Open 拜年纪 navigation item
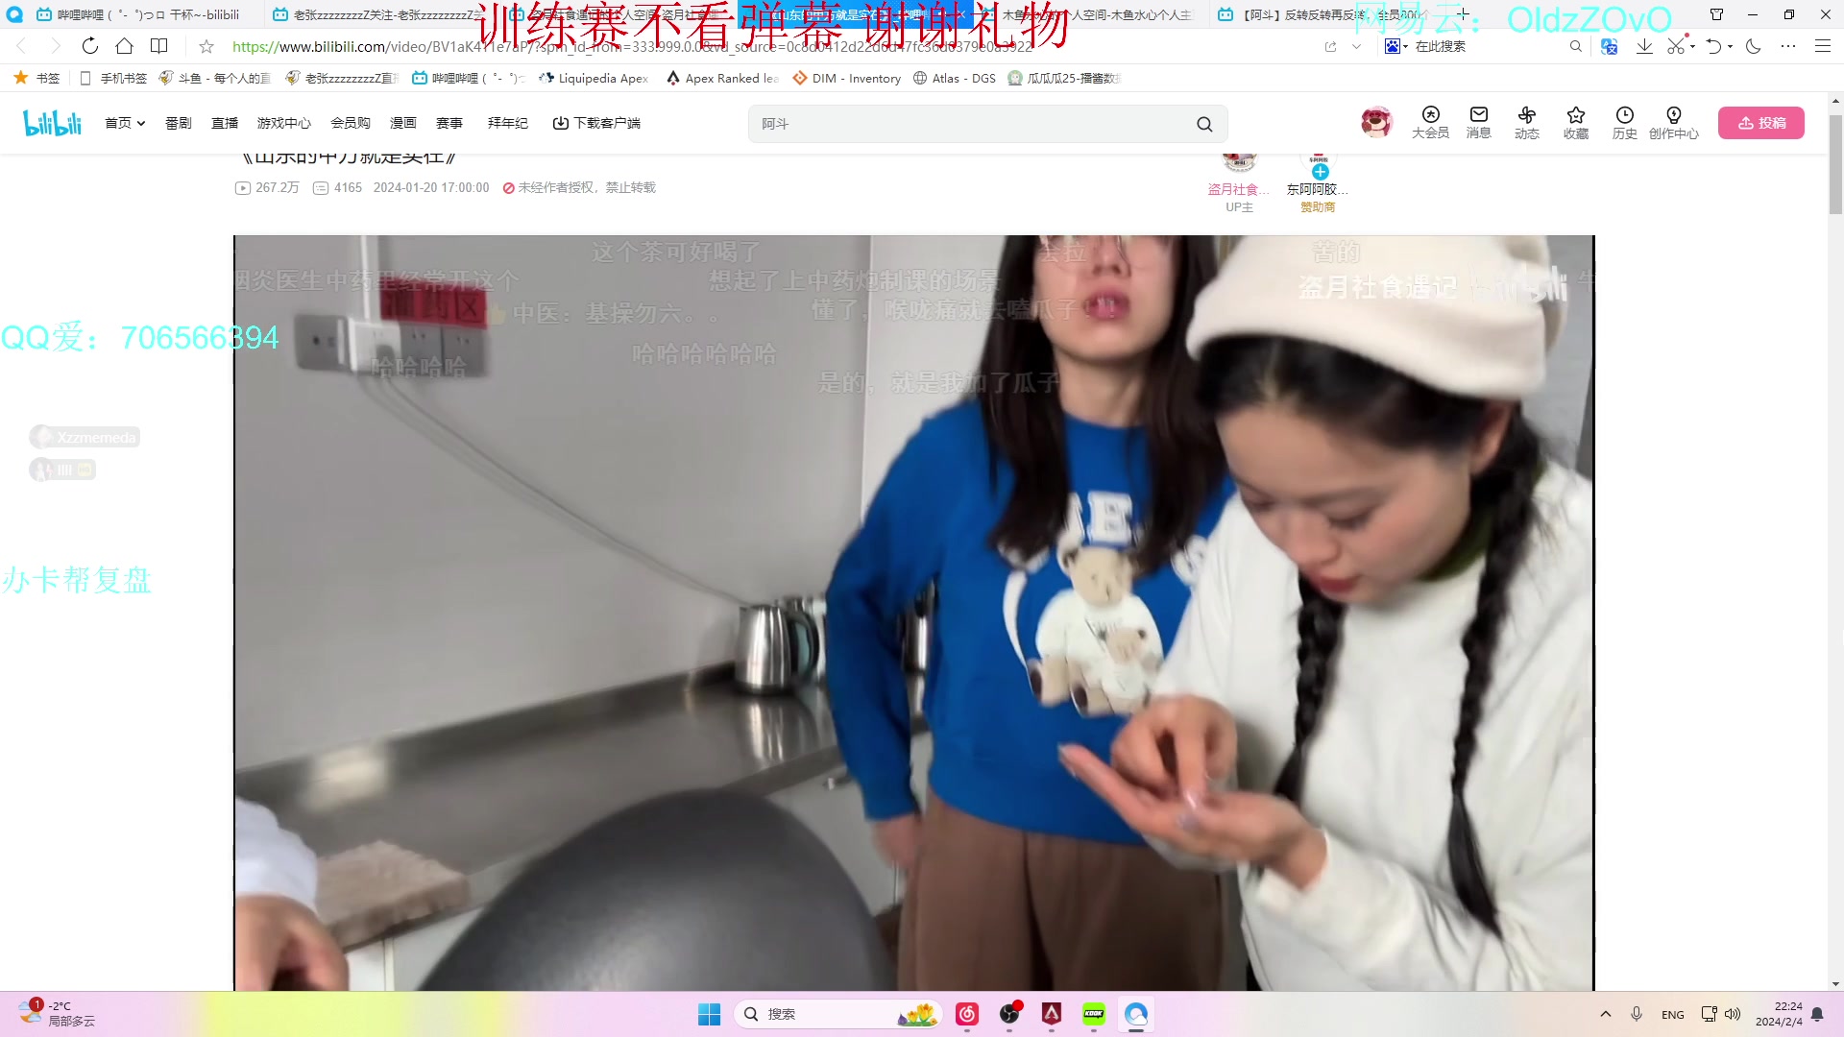Viewport: 1844px width, 1037px height. coord(508,123)
